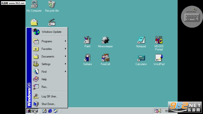Select Shut Down... in Start menu

[x=48, y=104]
